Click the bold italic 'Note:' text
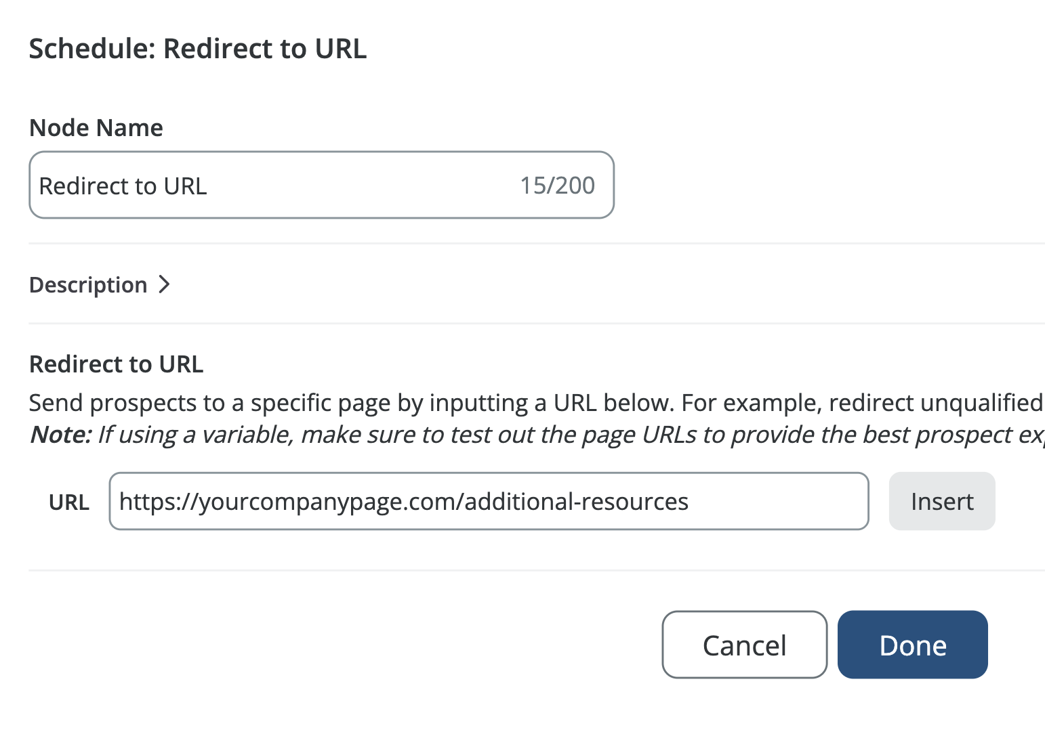The height and width of the screenshot is (734, 1045). pyautogui.click(x=60, y=435)
